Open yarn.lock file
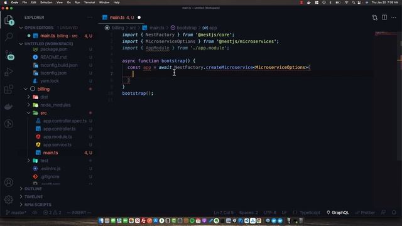 [x=50, y=81]
